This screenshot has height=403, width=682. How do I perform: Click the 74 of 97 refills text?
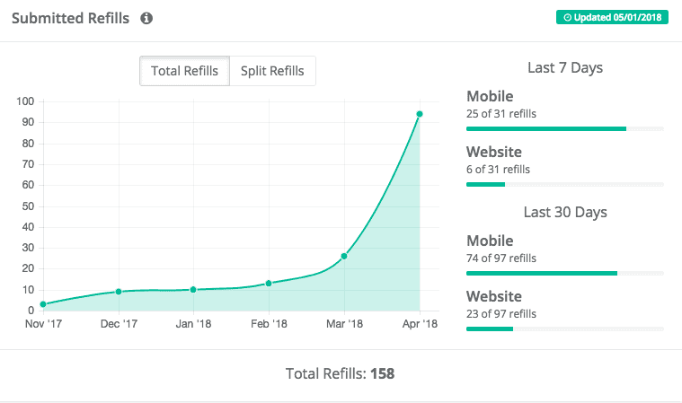click(x=501, y=258)
